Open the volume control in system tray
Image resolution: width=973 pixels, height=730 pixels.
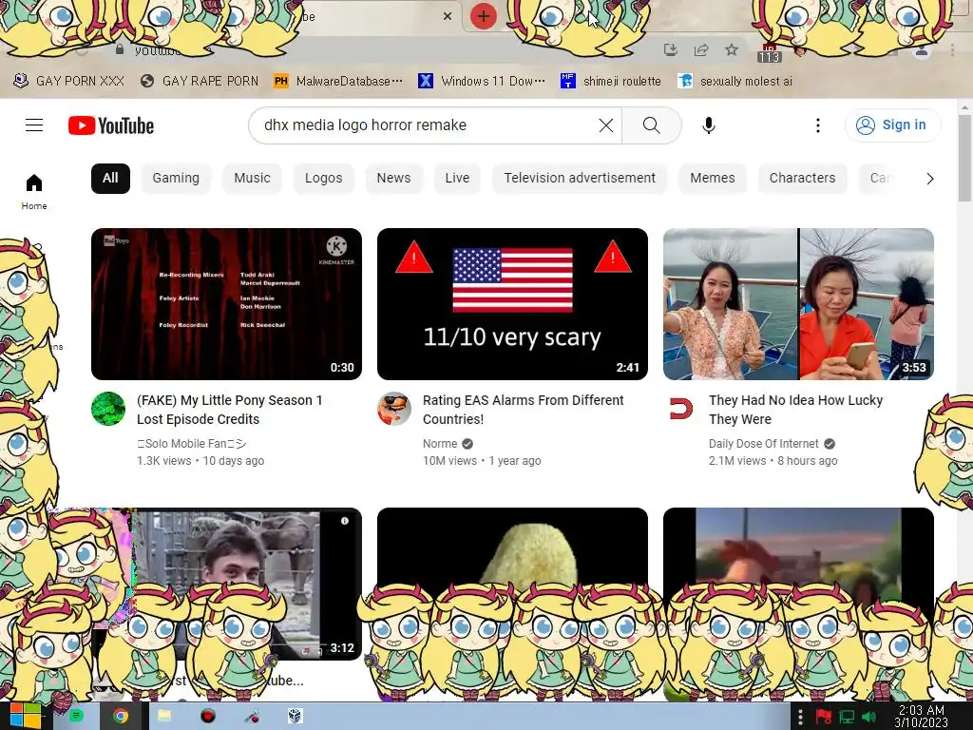(x=868, y=718)
